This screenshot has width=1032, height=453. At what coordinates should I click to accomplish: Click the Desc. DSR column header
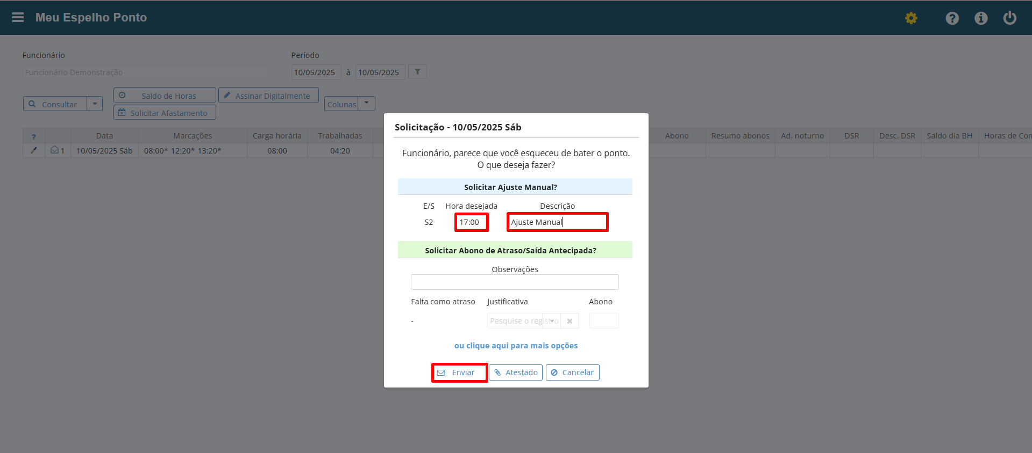897,136
